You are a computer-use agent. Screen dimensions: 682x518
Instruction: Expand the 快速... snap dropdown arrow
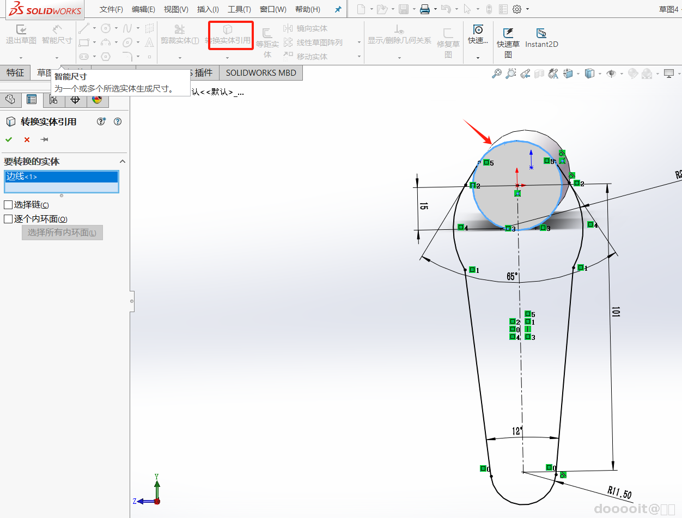coord(478,58)
